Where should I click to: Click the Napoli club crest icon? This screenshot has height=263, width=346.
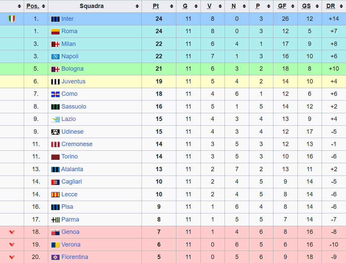(55, 57)
